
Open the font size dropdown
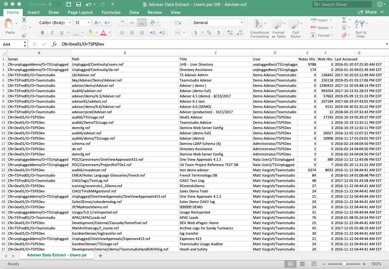(x=88, y=22)
